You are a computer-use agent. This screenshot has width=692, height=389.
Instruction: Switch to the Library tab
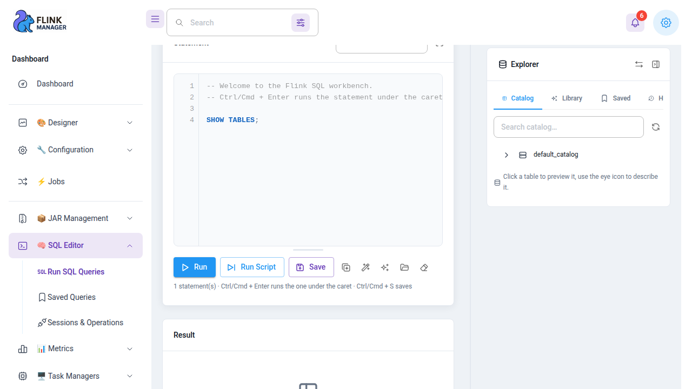[567, 98]
